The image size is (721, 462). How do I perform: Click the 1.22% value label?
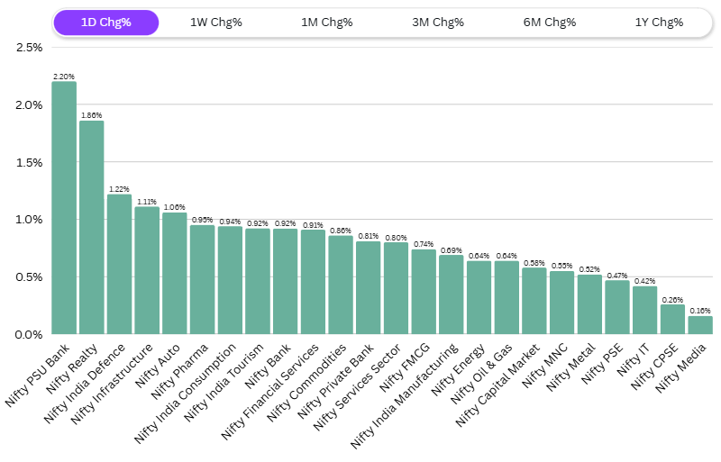coord(119,189)
